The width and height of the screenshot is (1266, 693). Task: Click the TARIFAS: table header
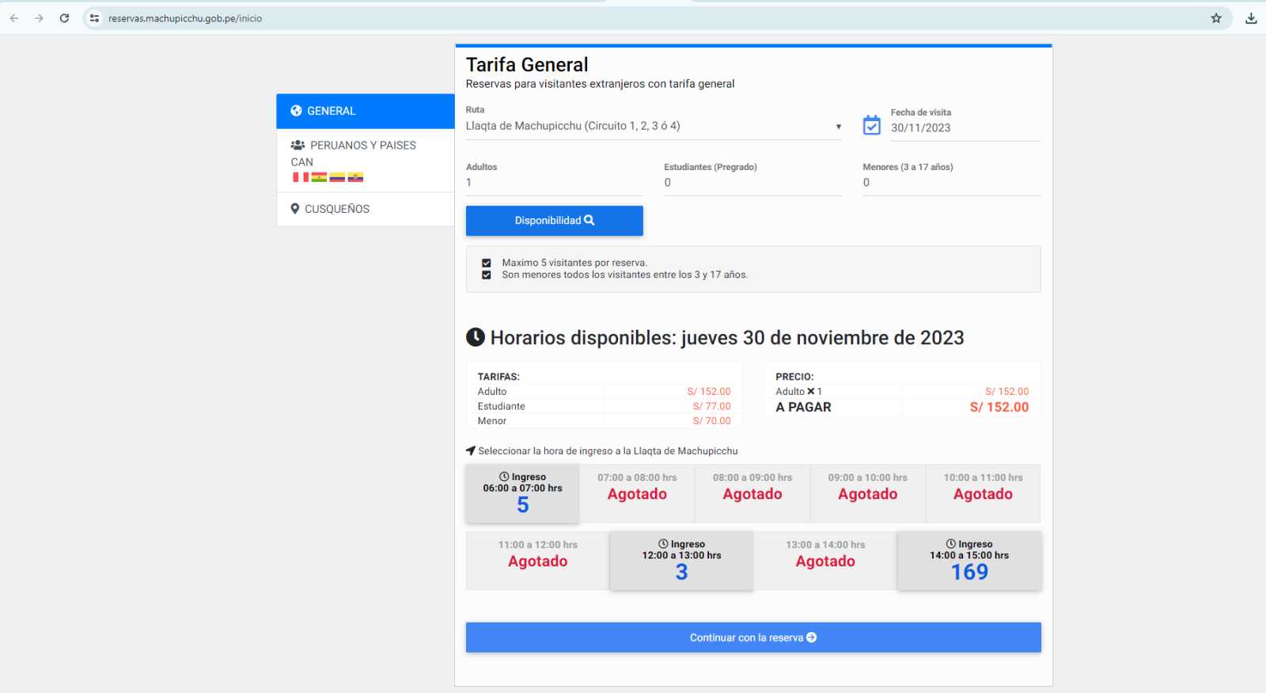click(498, 377)
